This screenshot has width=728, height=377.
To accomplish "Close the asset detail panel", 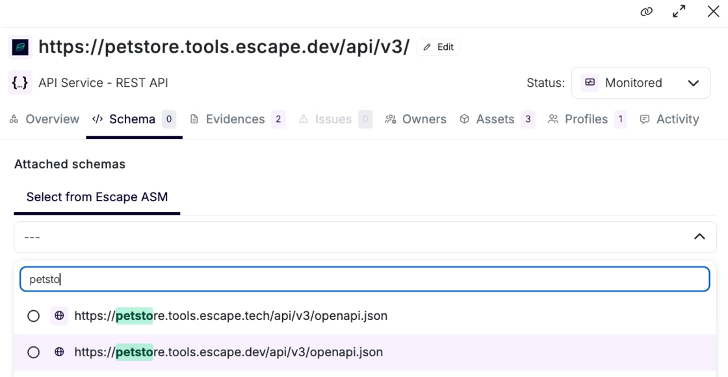I will (x=714, y=11).
